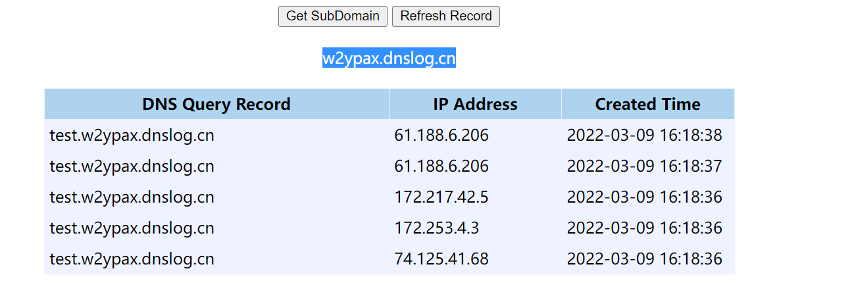Screen dimensions: 852x300
Task: Click the created time for 172.217.42.5
Action: [x=645, y=197]
